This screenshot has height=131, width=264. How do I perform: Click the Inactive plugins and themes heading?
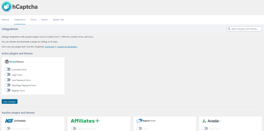tap(18, 113)
